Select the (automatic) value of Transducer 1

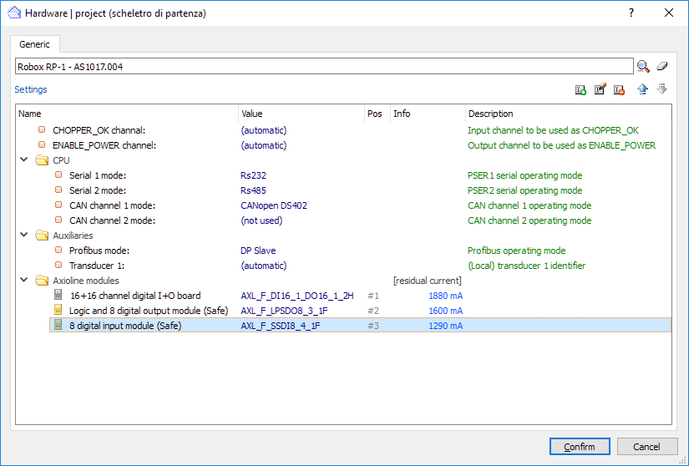264,266
